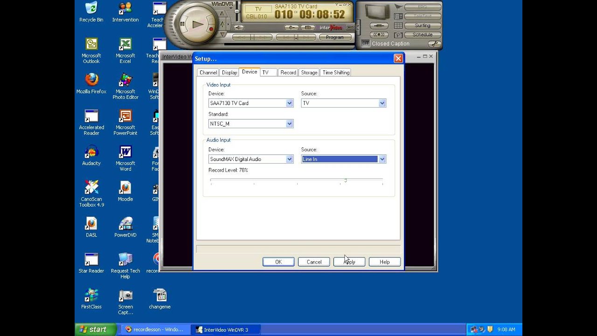The width and height of the screenshot is (597, 336).
Task: Click Help in the Setup dialog
Action: click(x=385, y=262)
